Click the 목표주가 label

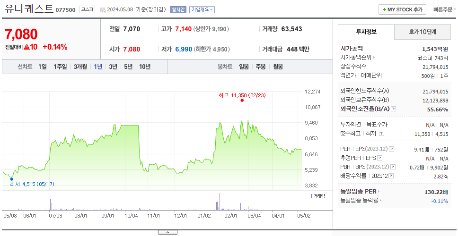377,125
